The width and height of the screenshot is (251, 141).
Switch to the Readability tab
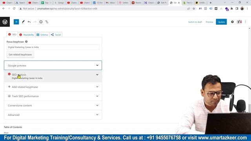click(27, 35)
